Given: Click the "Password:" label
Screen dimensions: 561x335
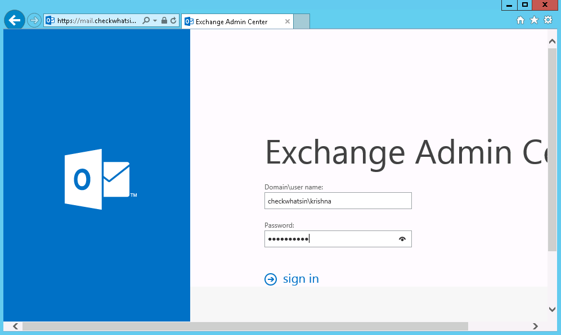Looking at the screenshot, I should coord(280,225).
